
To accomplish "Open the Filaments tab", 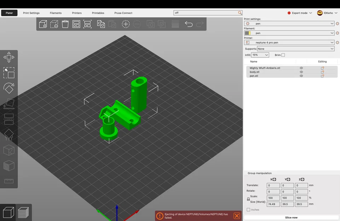I will (x=56, y=13).
